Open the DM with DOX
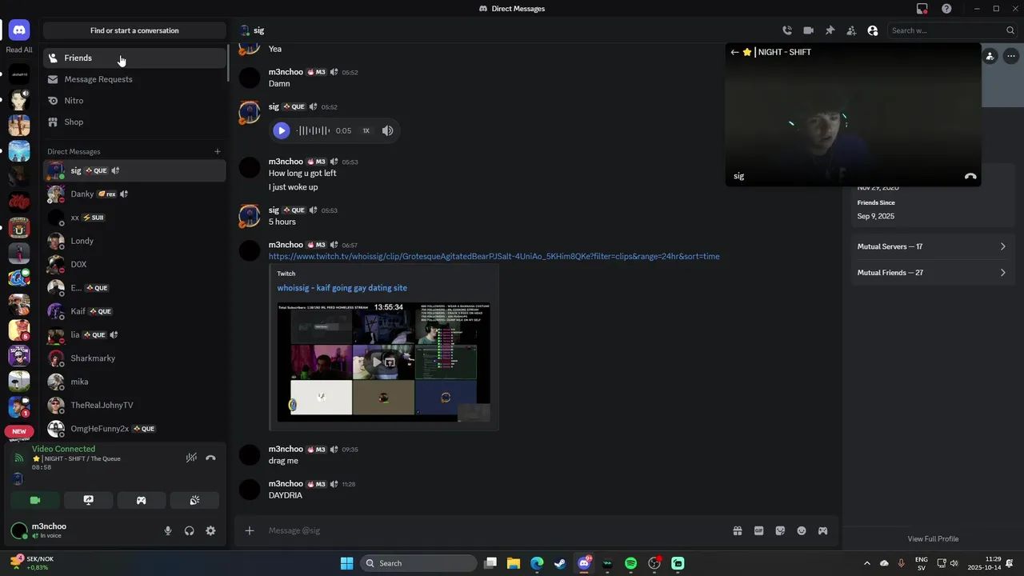1024x576 pixels. 134,264
